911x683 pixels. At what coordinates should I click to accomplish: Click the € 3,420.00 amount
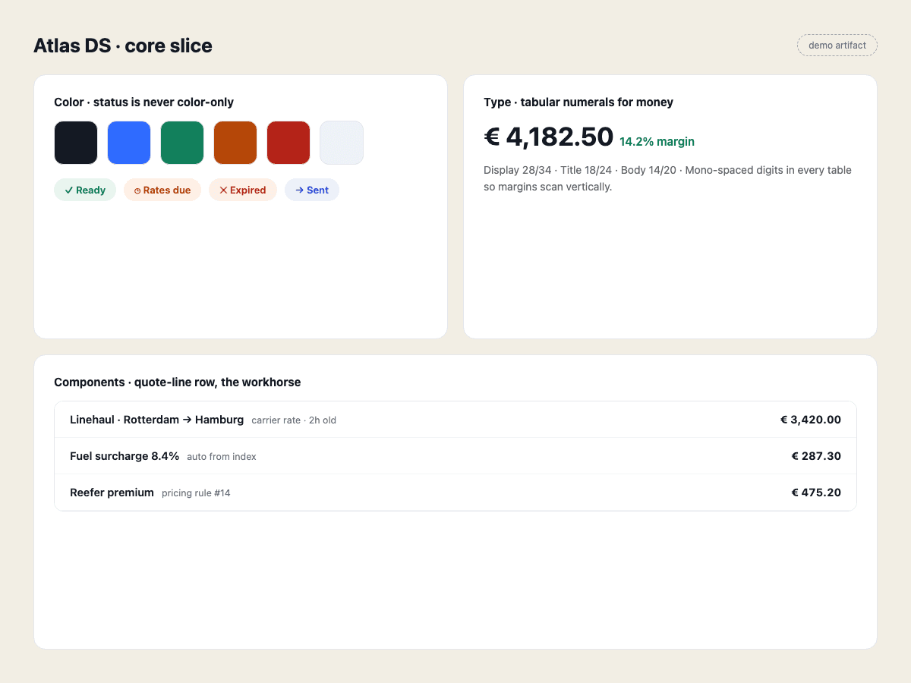coord(811,420)
